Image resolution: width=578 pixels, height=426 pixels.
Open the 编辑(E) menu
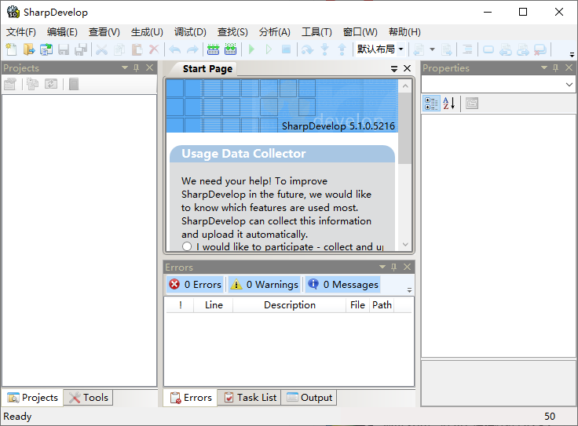pos(62,32)
